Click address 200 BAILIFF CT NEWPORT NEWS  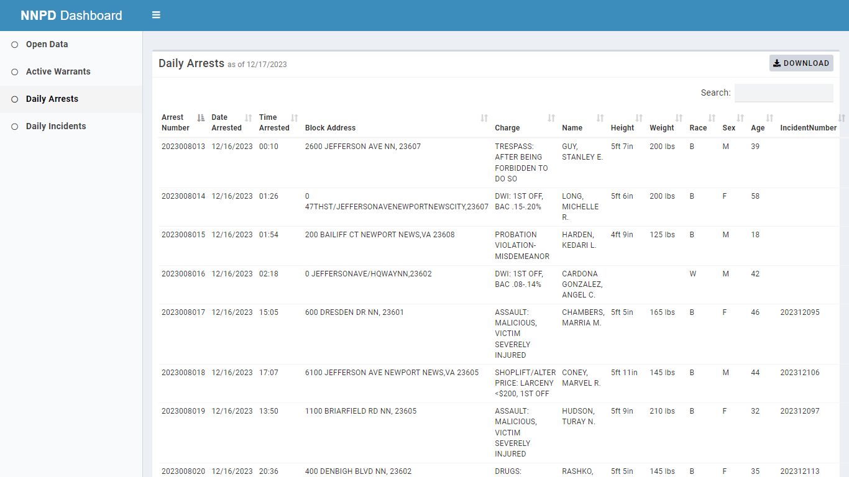pos(380,235)
